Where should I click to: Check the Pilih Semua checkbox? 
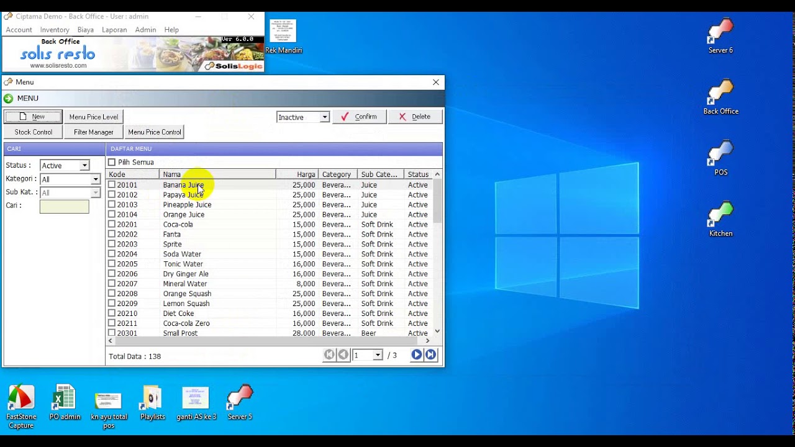(112, 162)
